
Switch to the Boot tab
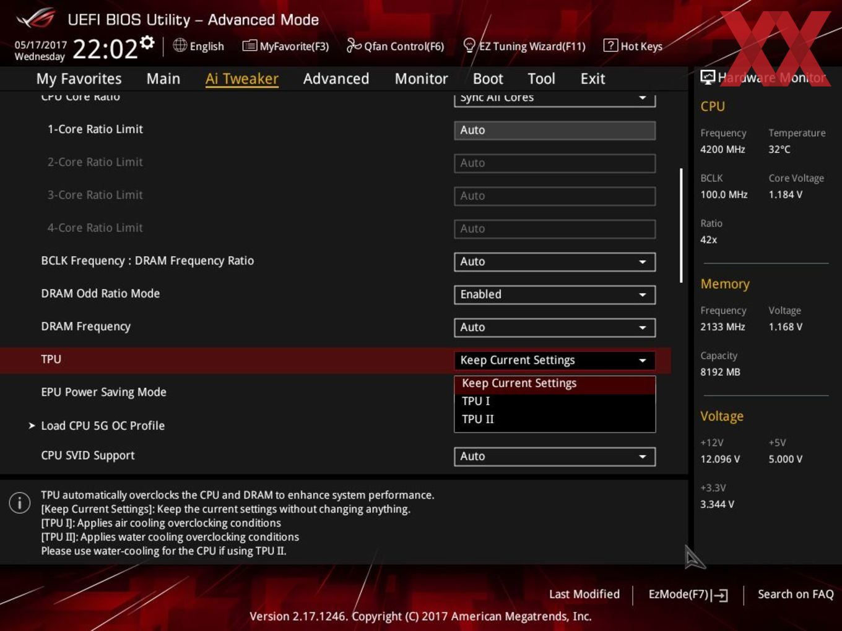click(x=488, y=79)
